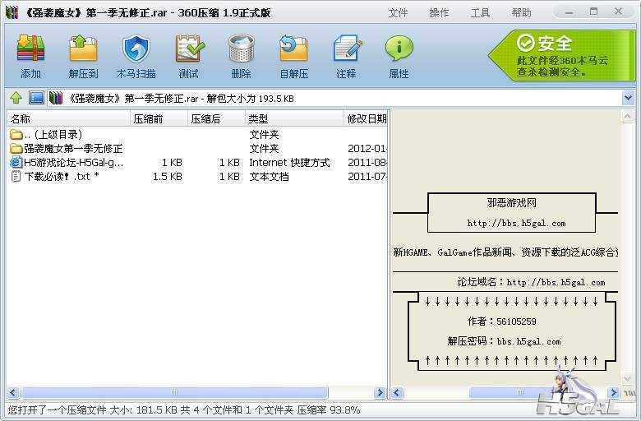Click the 安全 security status banner
The height and width of the screenshot is (421, 641).
(562, 55)
